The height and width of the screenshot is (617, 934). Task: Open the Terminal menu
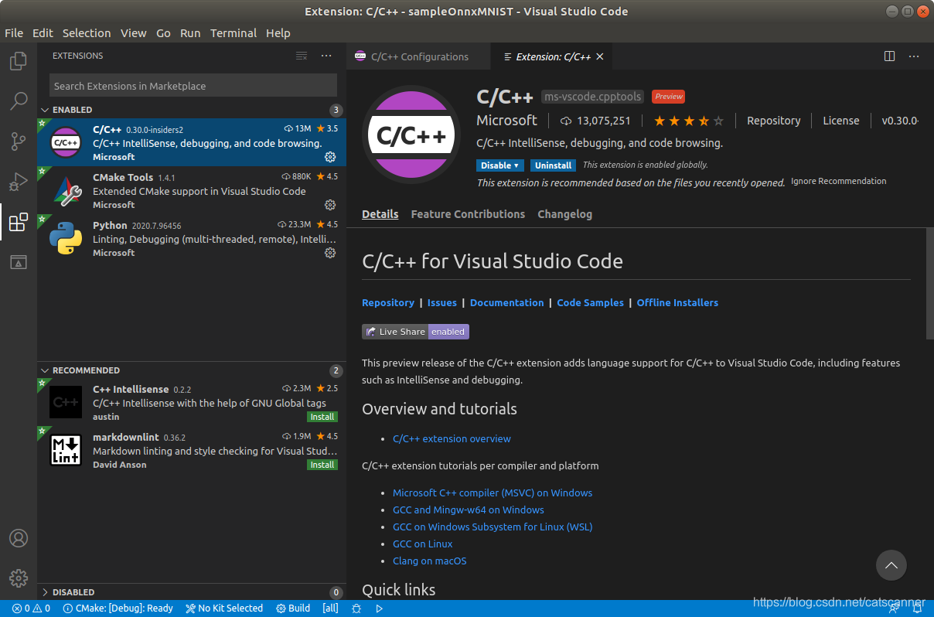tap(233, 33)
